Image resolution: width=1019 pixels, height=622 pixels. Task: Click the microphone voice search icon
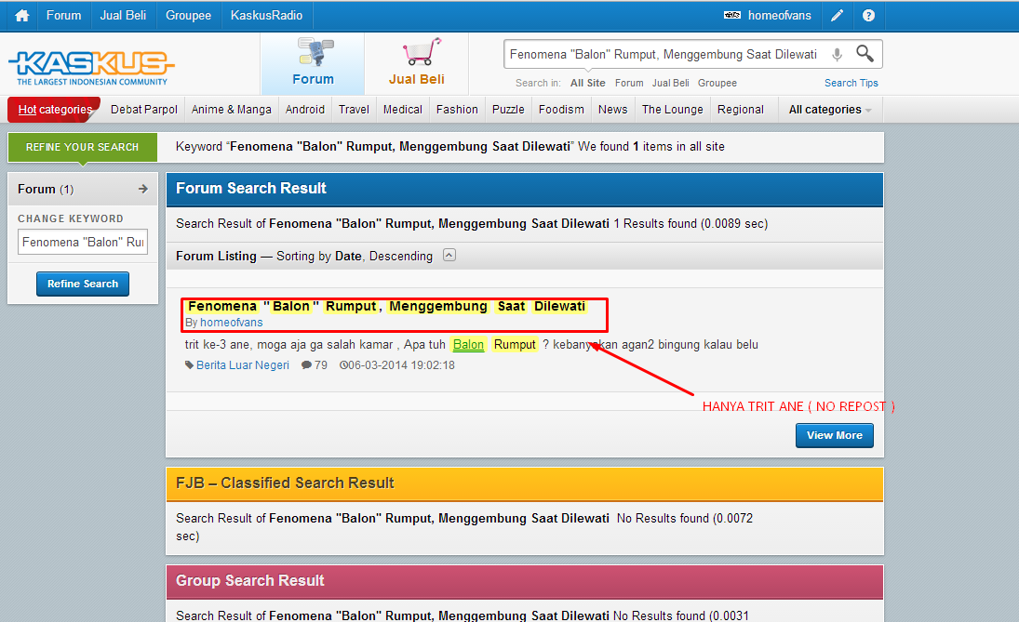coord(837,55)
